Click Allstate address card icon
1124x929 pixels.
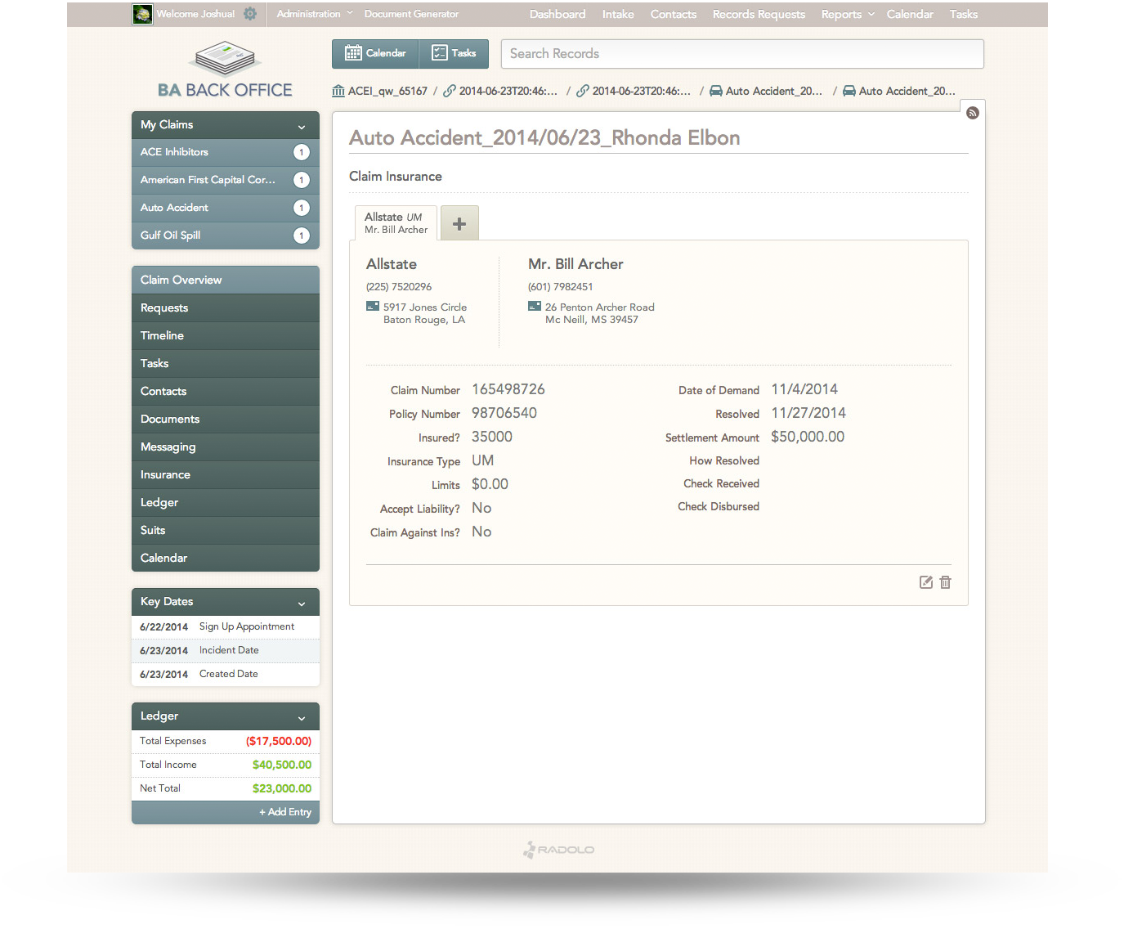pyautogui.click(x=373, y=307)
